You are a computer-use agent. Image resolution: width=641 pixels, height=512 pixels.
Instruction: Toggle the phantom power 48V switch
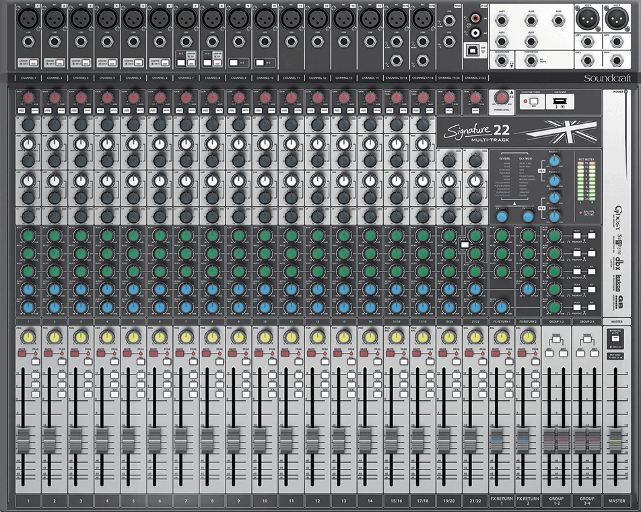(x=533, y=101)
